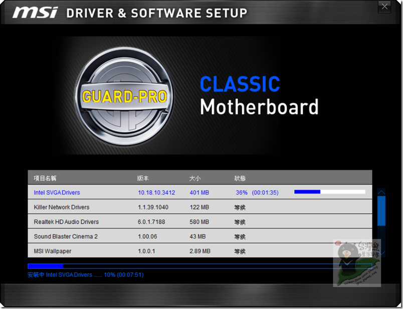Click the overall installation progress bar
This screenshot has height=309, width=403.
(199, 266)
